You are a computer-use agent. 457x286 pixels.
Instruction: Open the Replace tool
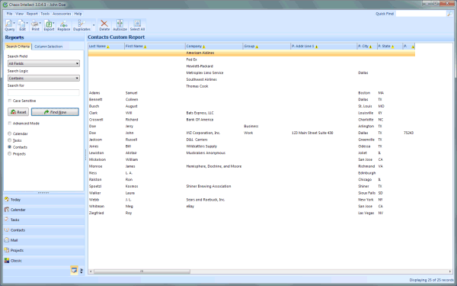point(63,25)
